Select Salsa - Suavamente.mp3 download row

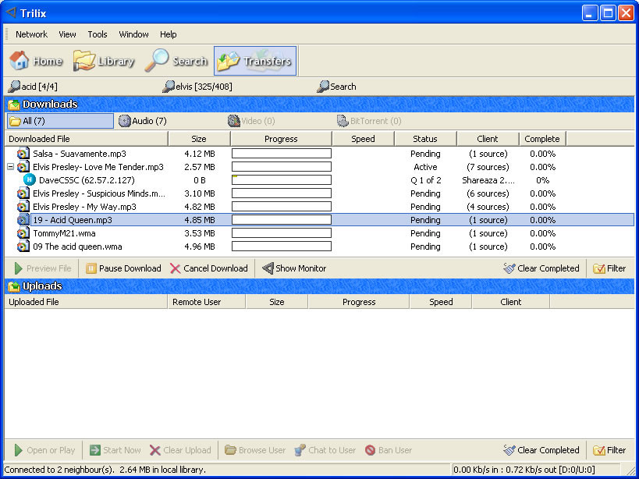coord(319,154)
